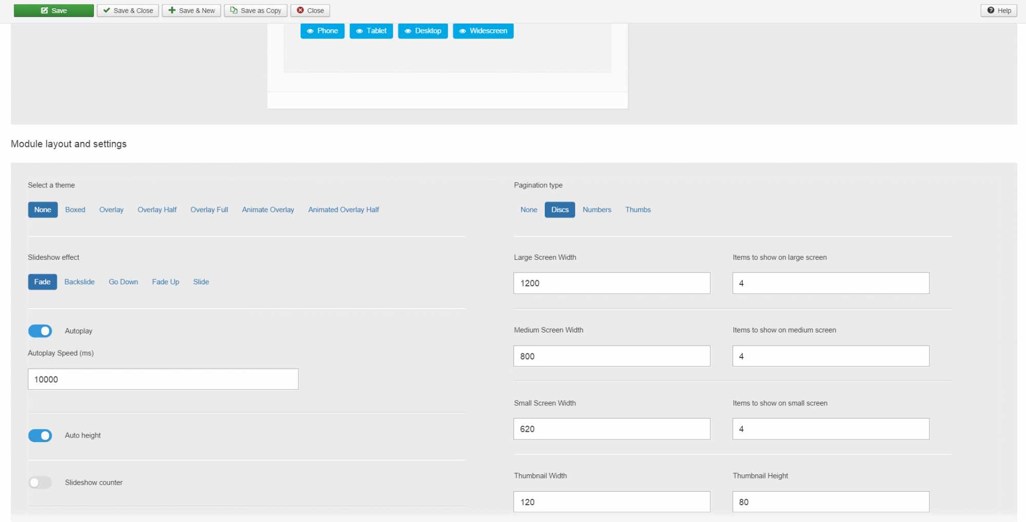Click the Medium Screen Width field
This screenshot has width=1026, height=522.
611,356
